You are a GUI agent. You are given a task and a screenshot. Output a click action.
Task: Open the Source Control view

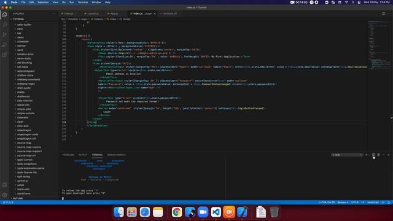(4, 34)
